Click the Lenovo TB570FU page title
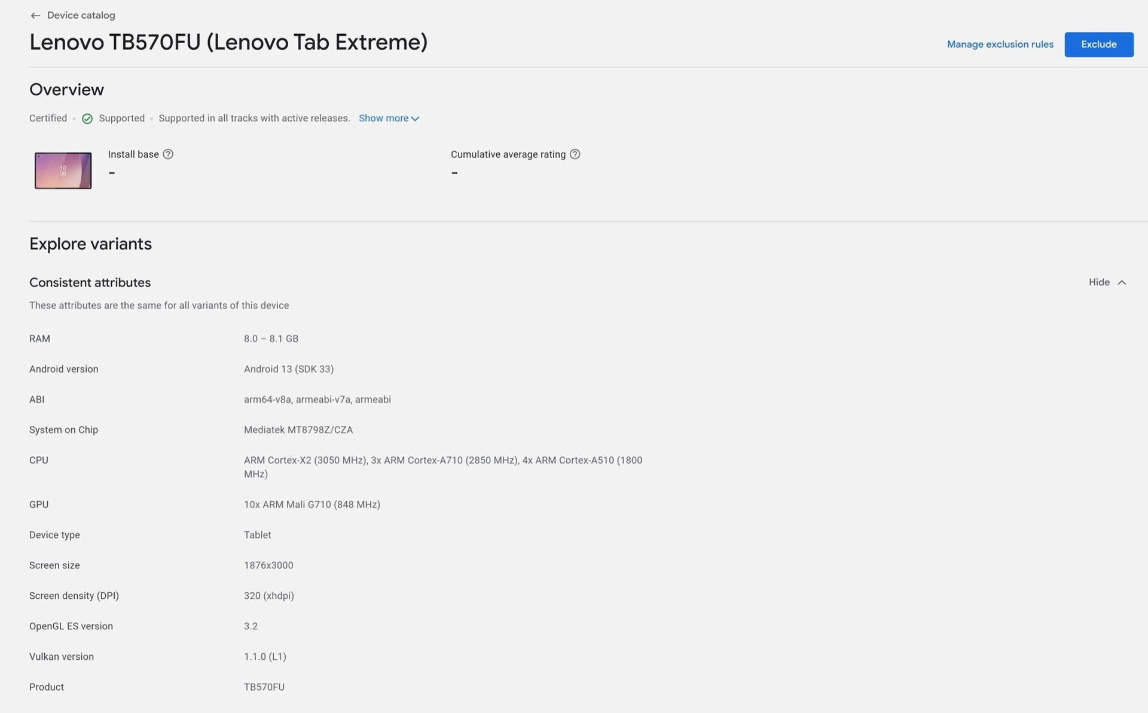Image resolution: width=1148 pixels, height=713 pixels. click(x=228, y=42)
